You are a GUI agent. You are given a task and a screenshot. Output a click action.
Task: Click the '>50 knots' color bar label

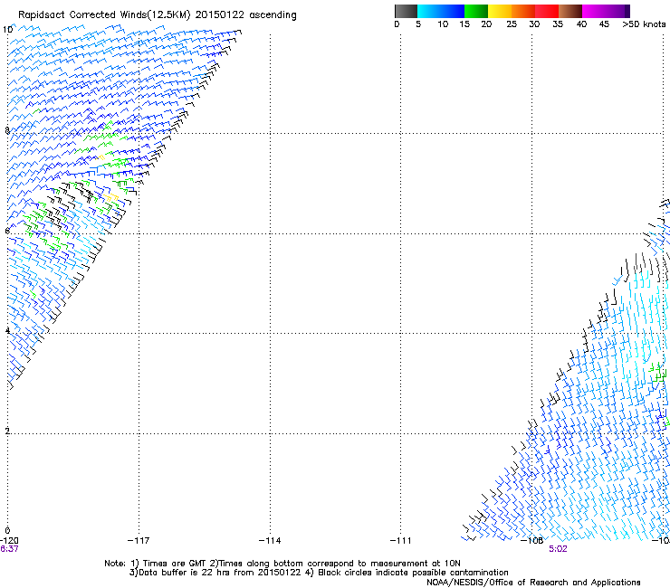[644, 24]
